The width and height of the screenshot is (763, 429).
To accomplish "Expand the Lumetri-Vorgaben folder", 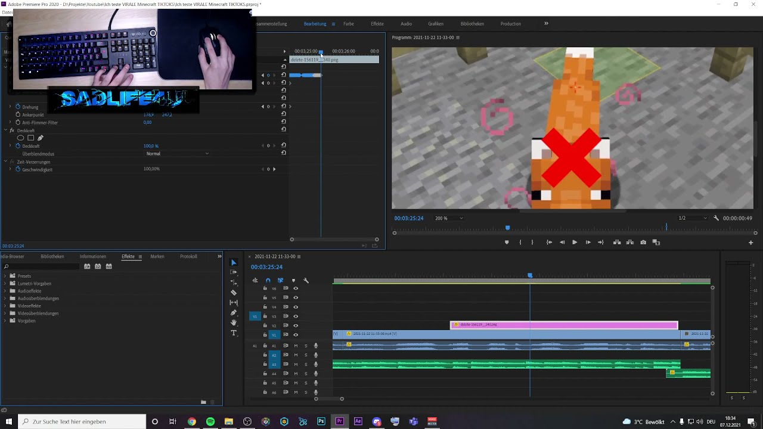I will 5,284.
